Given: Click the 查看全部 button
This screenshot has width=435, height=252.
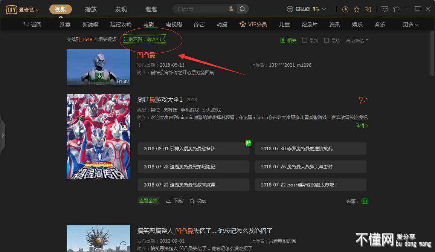Looking at the screenshot, I should tap(148, 201).
